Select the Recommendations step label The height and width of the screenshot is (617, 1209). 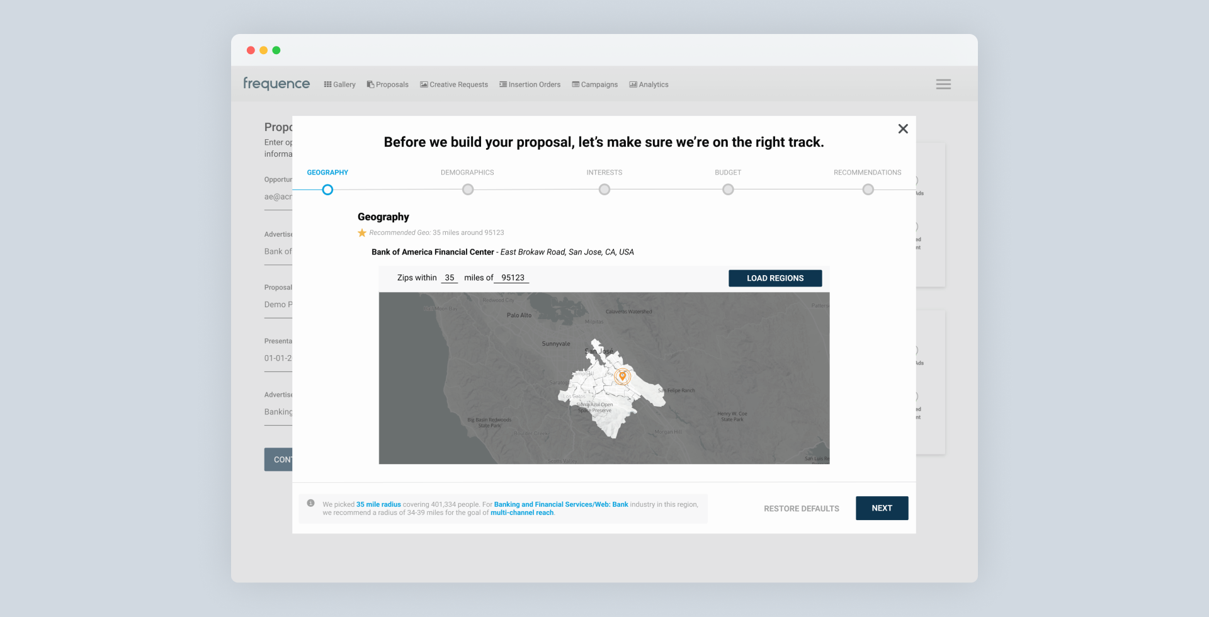(x=868, y=173)
